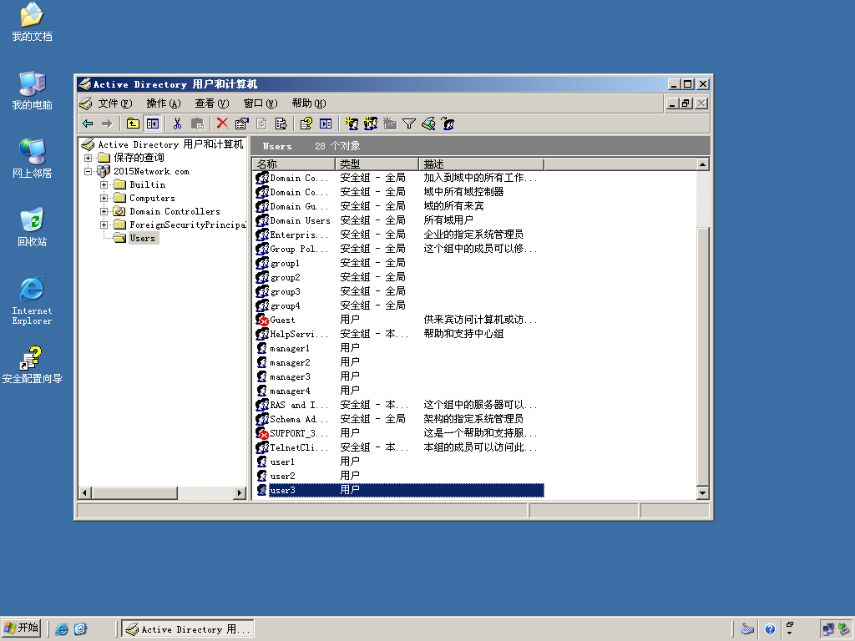Collapse the 2015Network.com domain node
Screen dimensions: 855x641
point(88,171)
